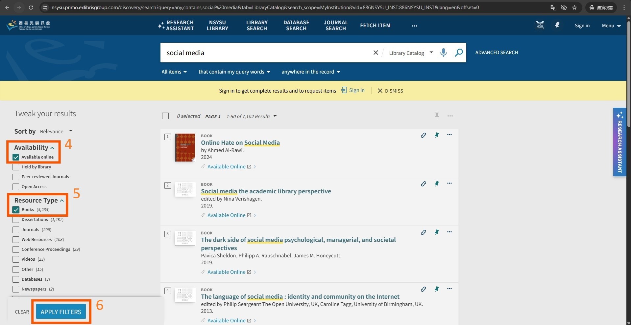Uncheck the Available online checkbox
Viewport: 631px width, 325px height.
16,157
